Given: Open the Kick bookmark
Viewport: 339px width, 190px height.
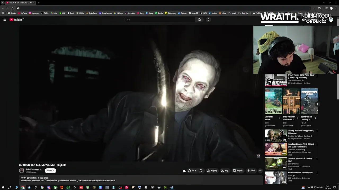Looking at the screenshot, I should click(x=62, y=13).
